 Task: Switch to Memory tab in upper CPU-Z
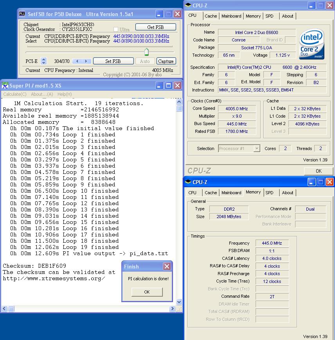tap(253, 16)
